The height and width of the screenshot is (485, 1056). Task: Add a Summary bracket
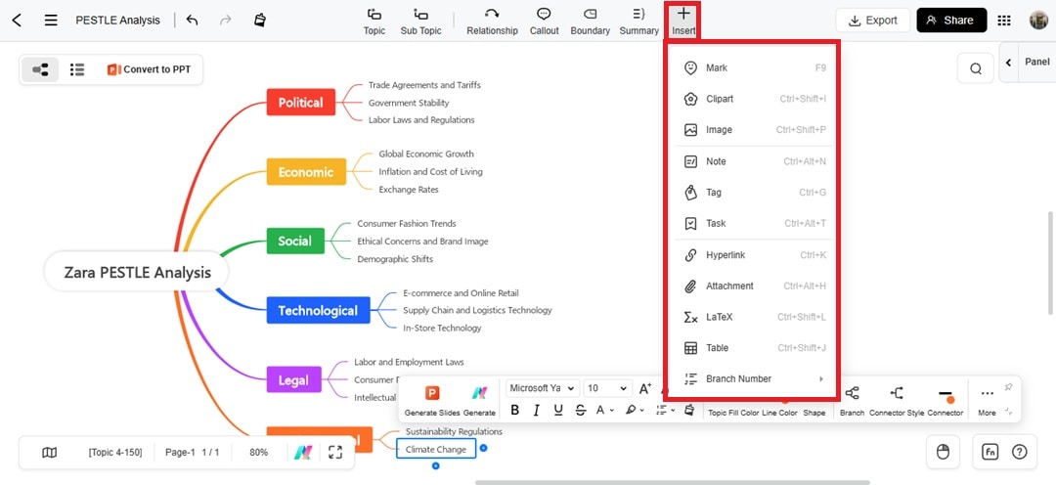click(639, 22)
